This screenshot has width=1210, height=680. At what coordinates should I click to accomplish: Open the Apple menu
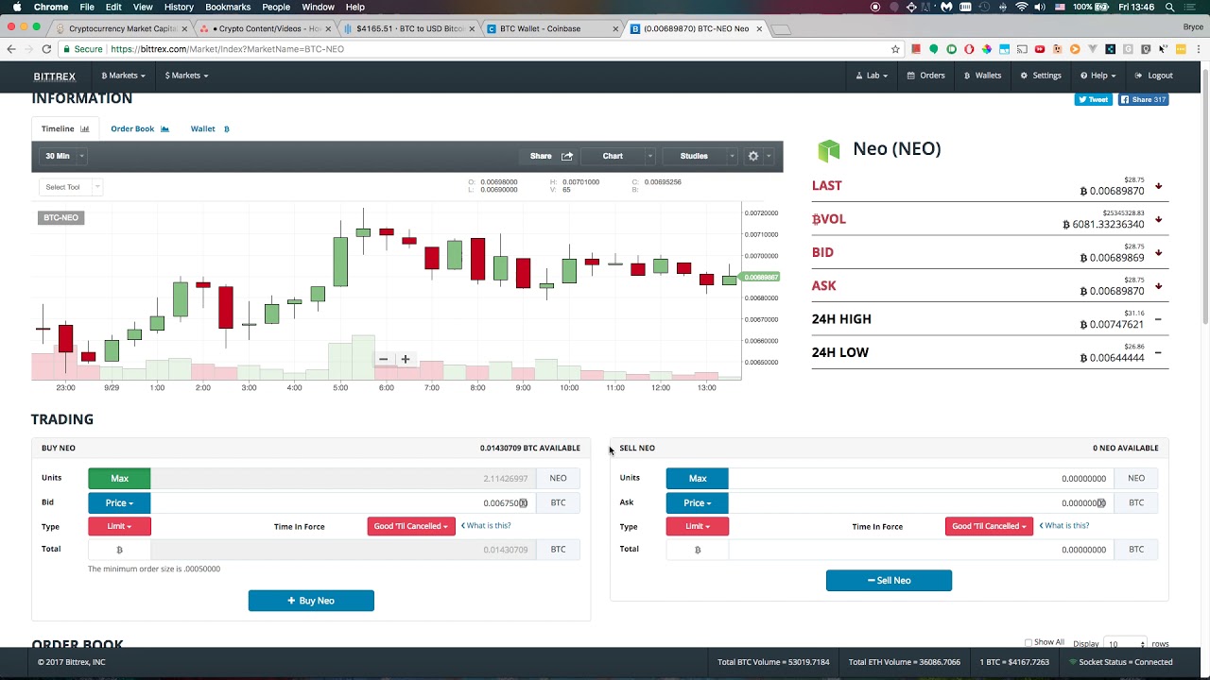point(16,7)
